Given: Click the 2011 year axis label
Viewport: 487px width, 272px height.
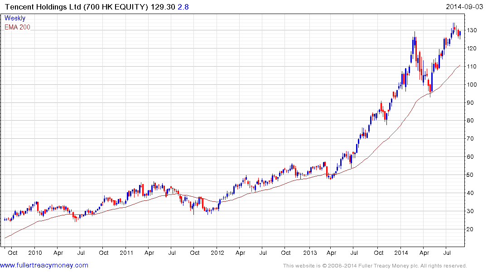Looking at the screenshot, I should click(126, 253).
